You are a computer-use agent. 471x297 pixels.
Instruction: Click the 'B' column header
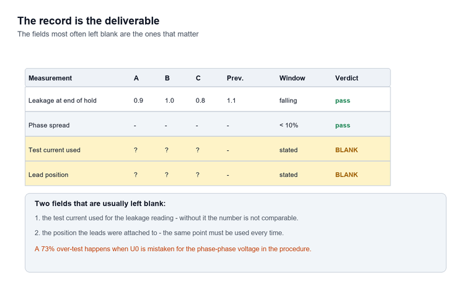pyautogui.click(x=167, y=78)
